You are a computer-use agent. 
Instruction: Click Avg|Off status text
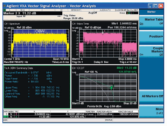click(92, 13)
